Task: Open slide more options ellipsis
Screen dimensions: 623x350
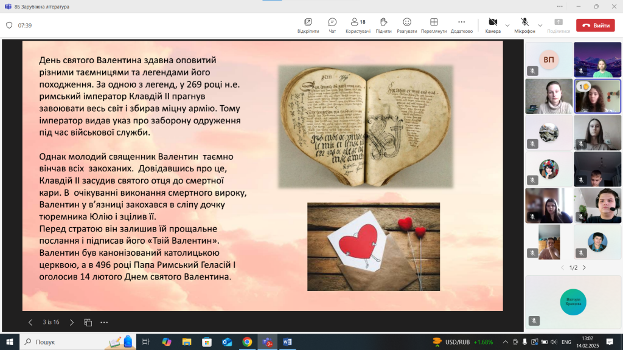Action: (x=104, y=322)
